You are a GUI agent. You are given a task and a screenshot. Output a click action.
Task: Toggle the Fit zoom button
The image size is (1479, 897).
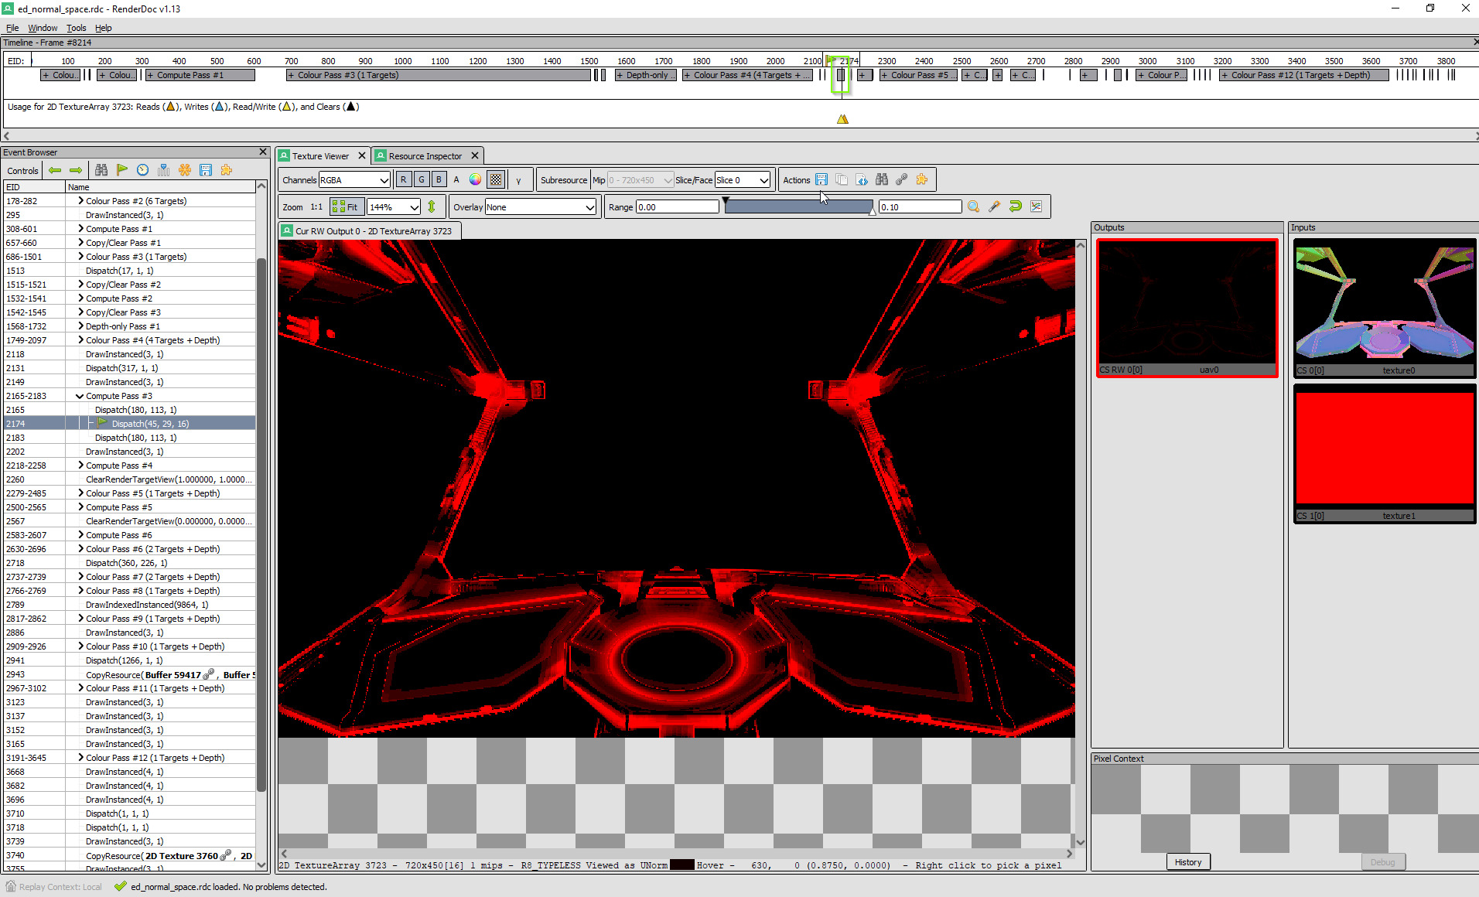click(x=346, y=206)
